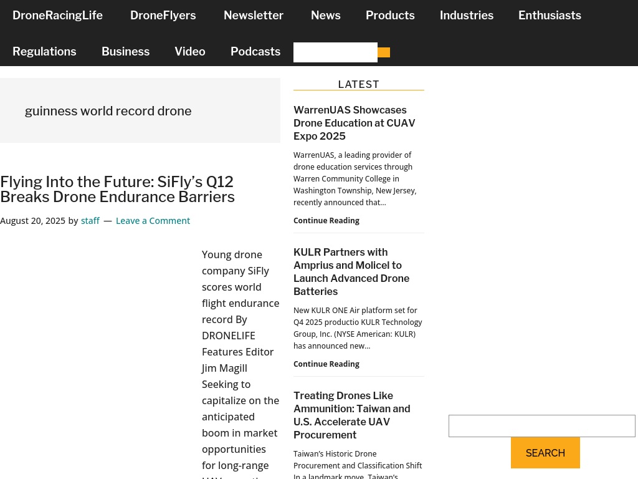The image size is (638, 479).
Task: Open WarrenUAS Showcases Drone Education article
Action: click(354, 123)
